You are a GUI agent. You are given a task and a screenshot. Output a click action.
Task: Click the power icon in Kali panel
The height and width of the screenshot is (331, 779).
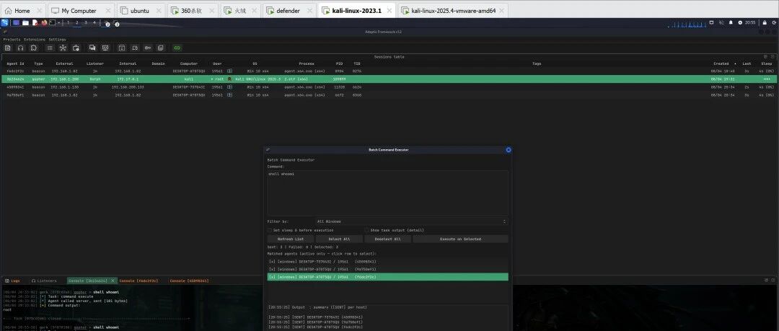click(774, 22)
